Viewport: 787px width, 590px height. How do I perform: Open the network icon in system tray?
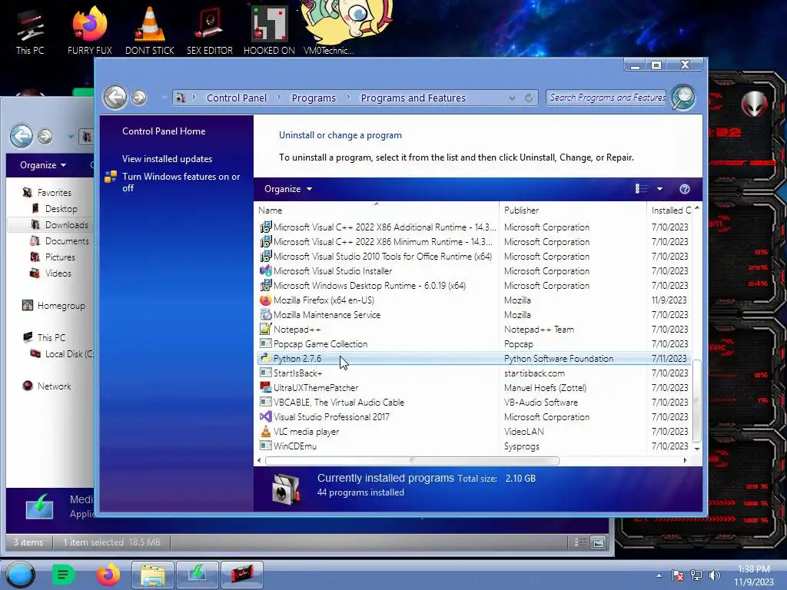pos(696,575)
